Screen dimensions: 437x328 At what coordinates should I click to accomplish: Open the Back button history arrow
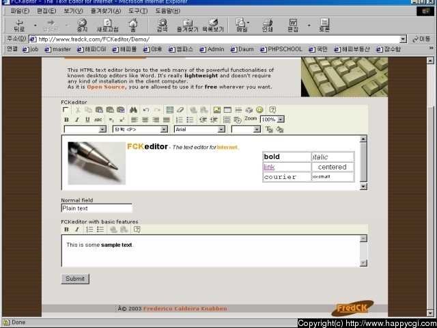tap(35, 25)
